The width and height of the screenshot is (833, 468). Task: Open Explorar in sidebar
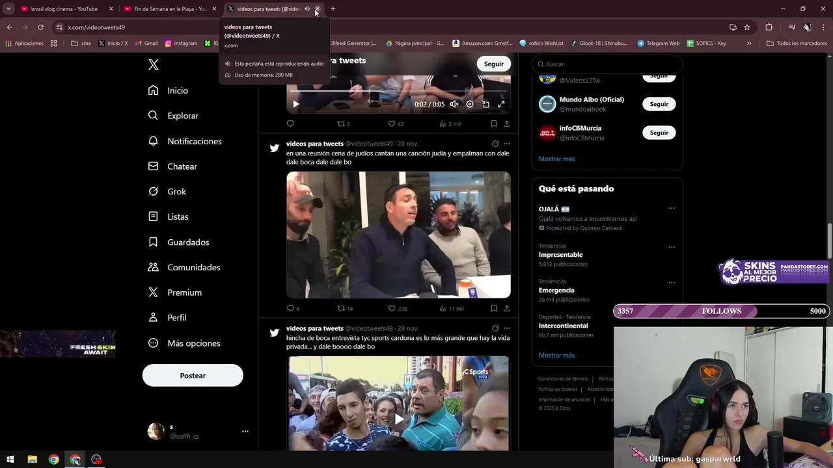[x=173, y=116]
